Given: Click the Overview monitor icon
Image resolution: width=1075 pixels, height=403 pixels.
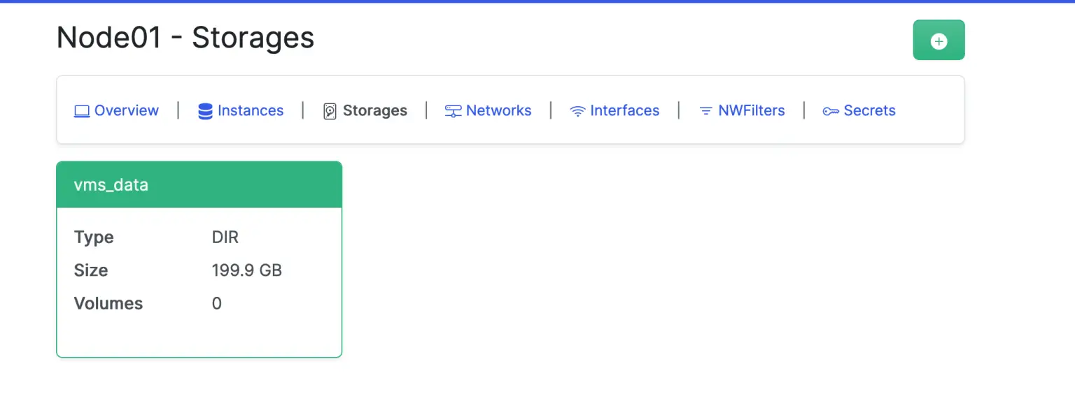Looking at the screenshot, I should [82, 110].
